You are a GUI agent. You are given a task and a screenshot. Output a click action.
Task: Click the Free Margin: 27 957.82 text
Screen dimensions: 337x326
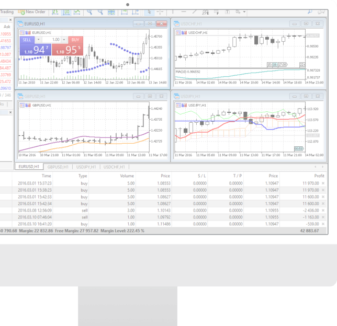click(x=77, y=231)
